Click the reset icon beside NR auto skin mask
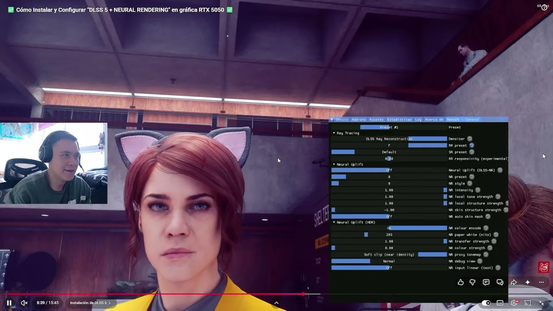This screenshot has height=311, width=553. coord(488,216)
